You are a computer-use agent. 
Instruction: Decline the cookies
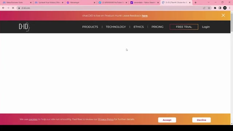click(x=201, y=120)
